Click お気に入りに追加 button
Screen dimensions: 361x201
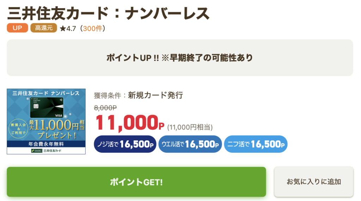[313, 182]
